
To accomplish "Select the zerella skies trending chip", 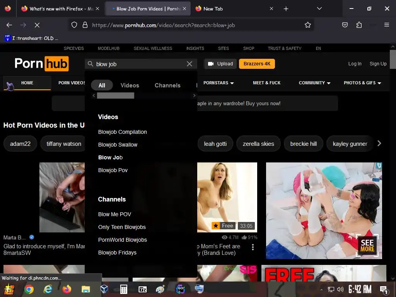I will point(258,144).
